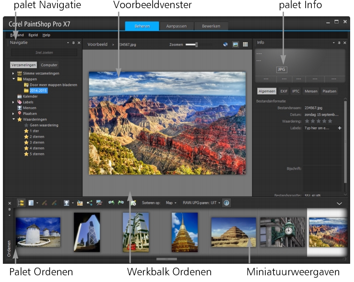Collapse the Waarderingen tree node
This screenshot has height=282, width=354.
(13, 119)
